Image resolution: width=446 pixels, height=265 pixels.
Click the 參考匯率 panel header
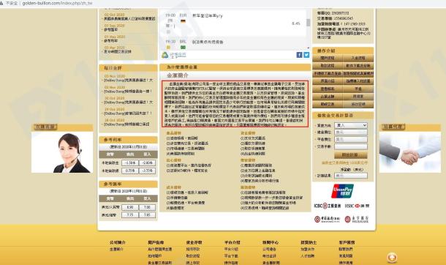click(x=128, y=184)
